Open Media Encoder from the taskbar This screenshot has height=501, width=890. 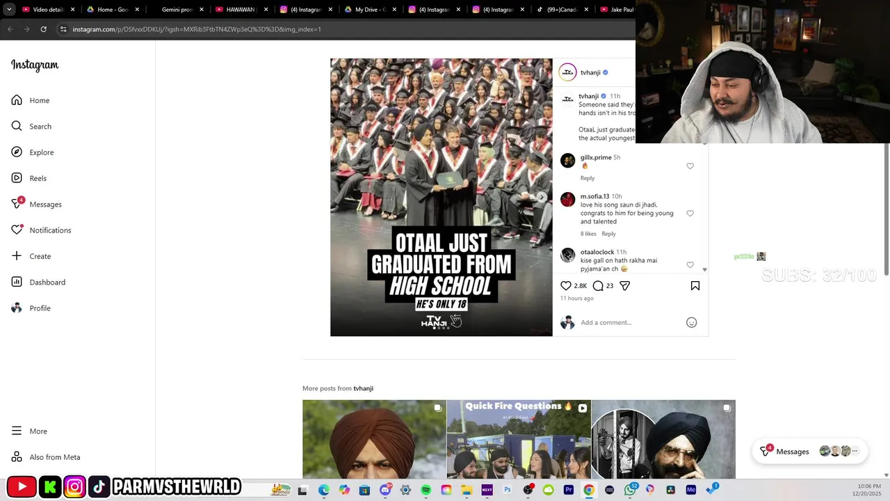click(691, 490)
